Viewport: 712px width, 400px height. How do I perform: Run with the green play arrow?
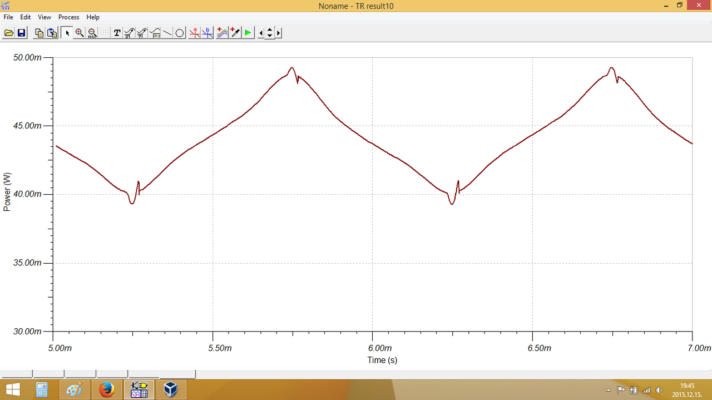[x=248, y=33]
